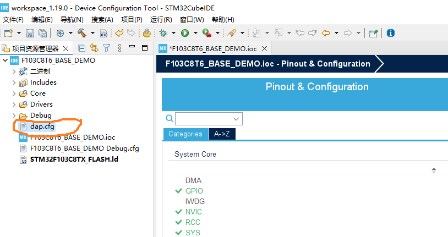Click the peripheral search combo box
Screen dimensions: 448x237
209,119
